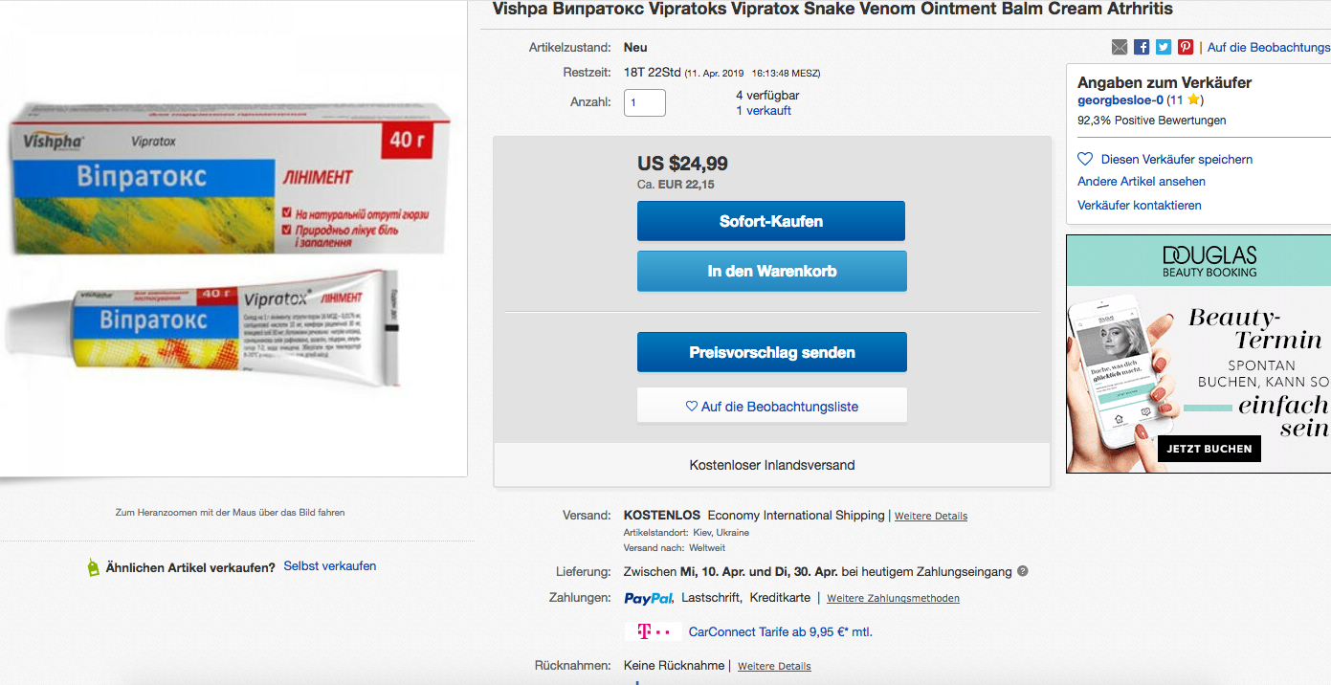
Task: Share listing via email envelope icon
Action: (x=1120, y=47)
